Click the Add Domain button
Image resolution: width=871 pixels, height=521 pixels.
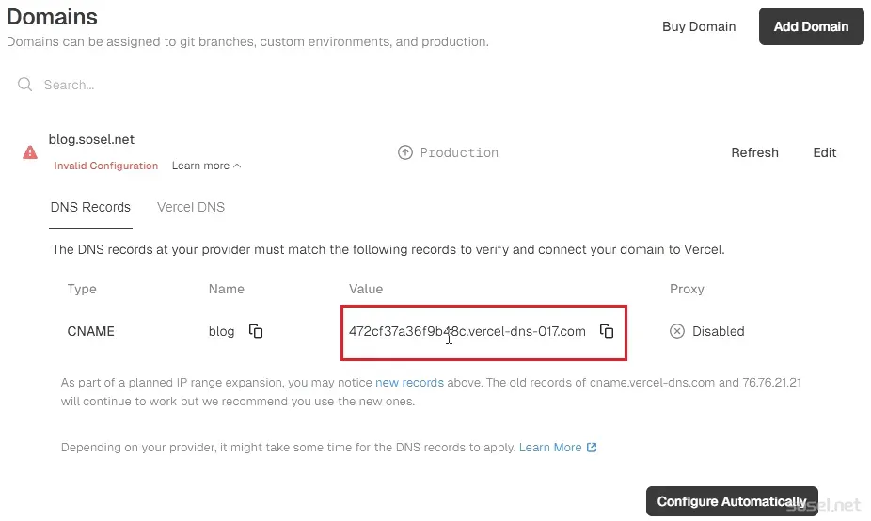pyautogui.click(x=811, y=26)
